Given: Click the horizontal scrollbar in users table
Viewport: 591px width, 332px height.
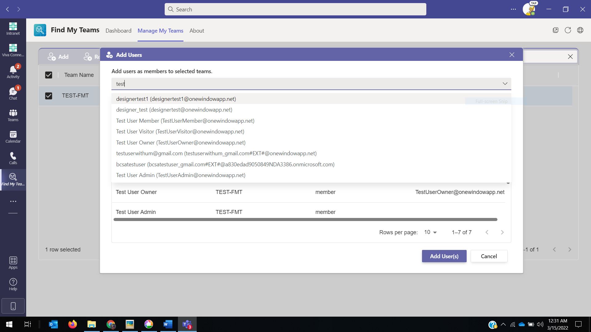Looking at the screenshot, I should [305, 219].
